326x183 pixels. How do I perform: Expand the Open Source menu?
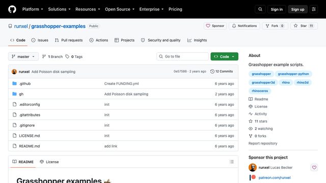(120, 9)
